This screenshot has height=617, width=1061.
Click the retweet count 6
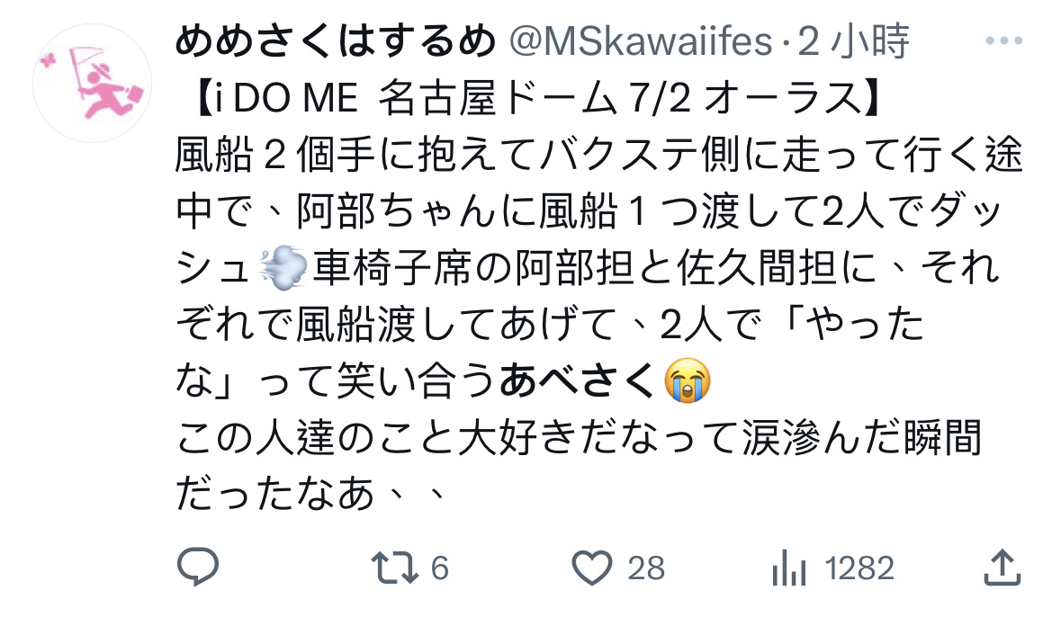tap(440, 568)
